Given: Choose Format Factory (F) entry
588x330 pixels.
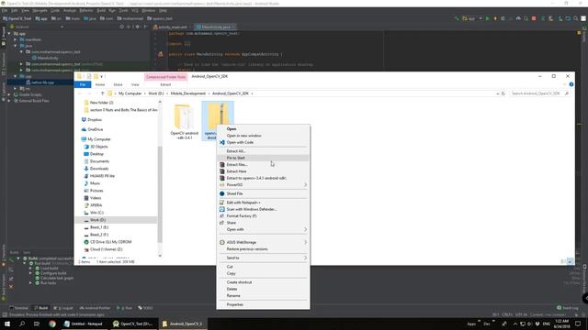Looking at the screenshot, I should pyautogui.click(x=242, y=216).
